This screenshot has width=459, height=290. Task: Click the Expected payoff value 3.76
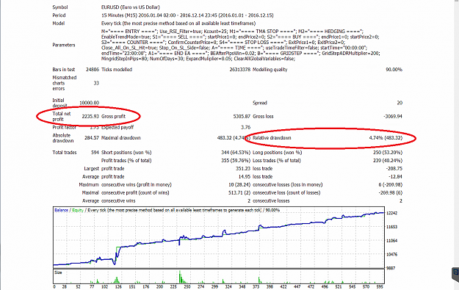pos(245,127)
